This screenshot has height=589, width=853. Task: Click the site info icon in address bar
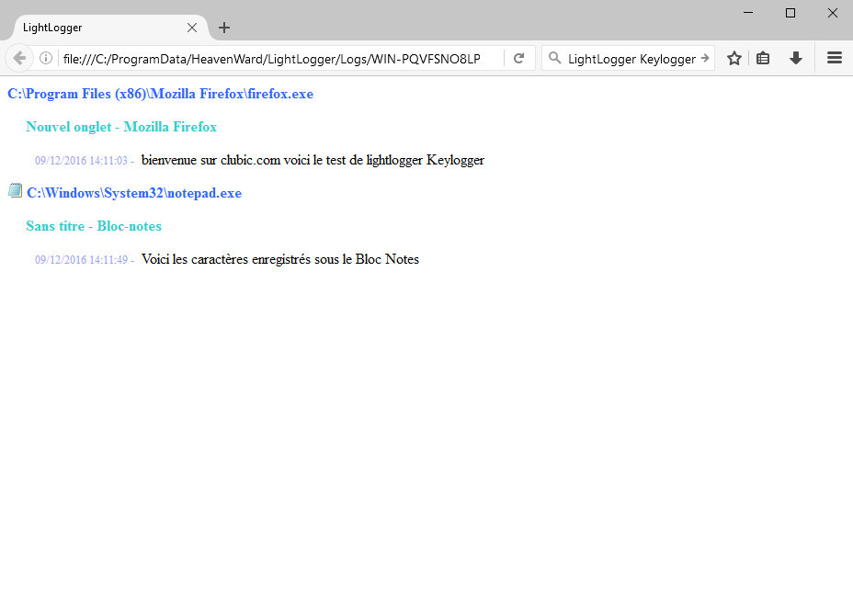(45, 58)
